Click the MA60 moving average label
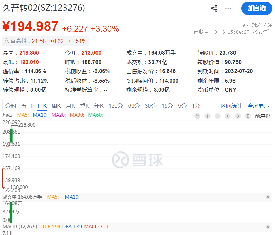 [x=97, y=115]
